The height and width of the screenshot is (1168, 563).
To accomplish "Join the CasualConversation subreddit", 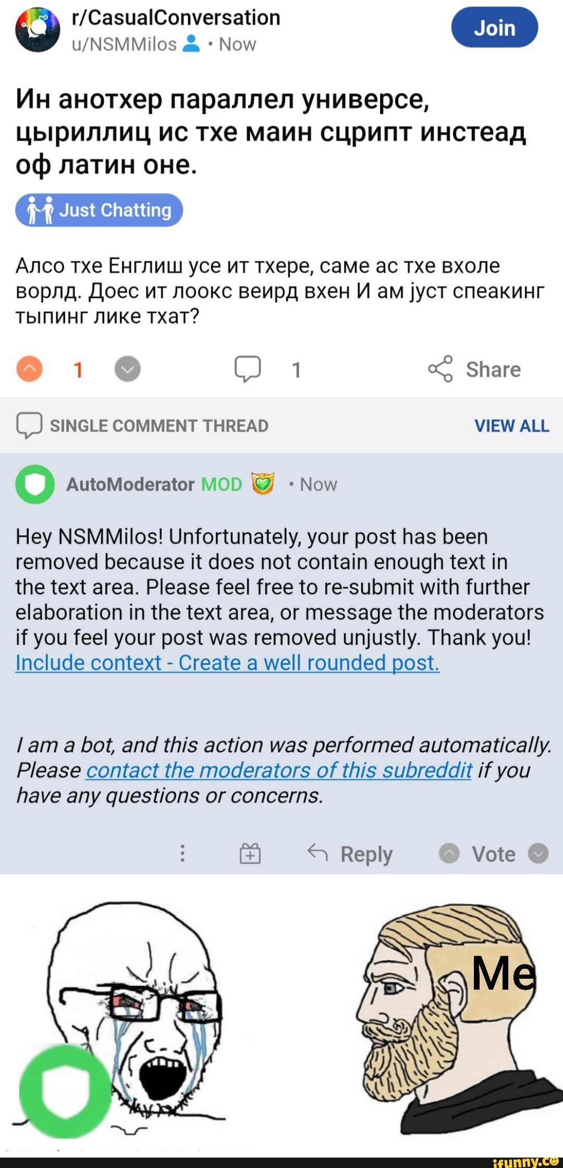I will click(494, 28).
